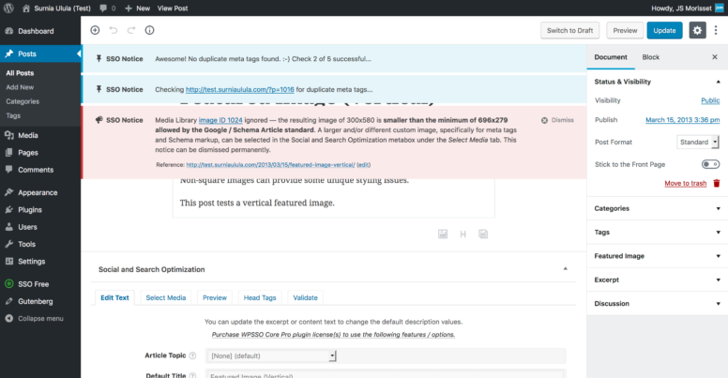The image size is (728, 378).
Task: Click the Update button
Action: 664,30
